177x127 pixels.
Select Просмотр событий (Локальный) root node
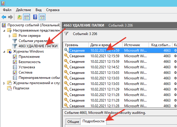34,25
